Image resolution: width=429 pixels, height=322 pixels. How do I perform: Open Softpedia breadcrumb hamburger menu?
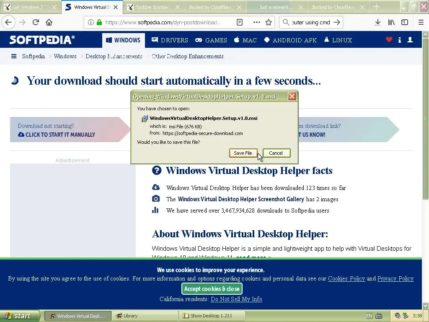[x=14, y=57]
